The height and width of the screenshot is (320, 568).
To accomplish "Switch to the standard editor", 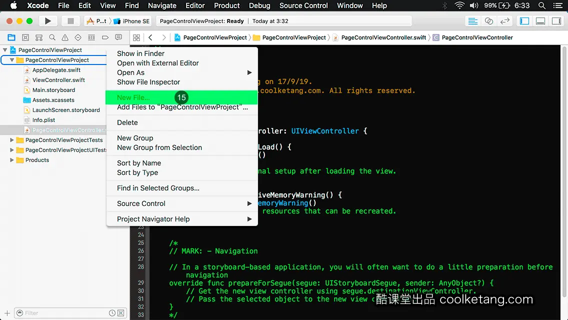I will pos(472,21).
